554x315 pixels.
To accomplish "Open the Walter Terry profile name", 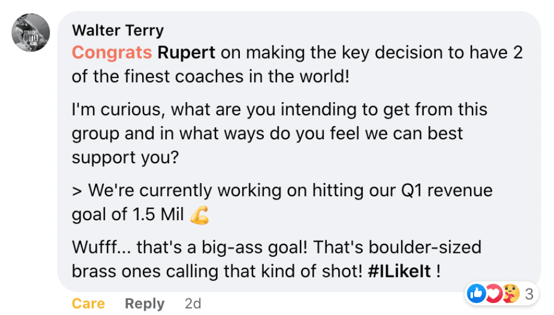I will tap(118, 30).
